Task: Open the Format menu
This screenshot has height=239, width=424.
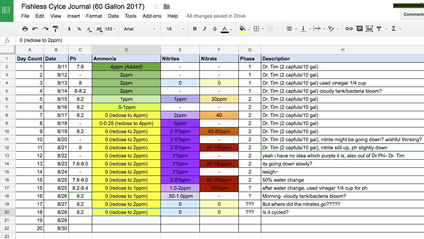Action: pyautogui.click(x=94, y=16)
